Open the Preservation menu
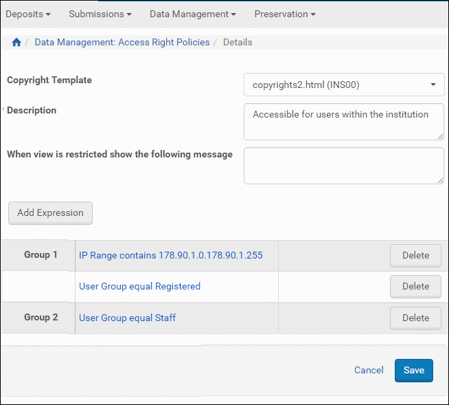Screen dimensions: 449x405 pyautogui.click(x=285, y=14)
